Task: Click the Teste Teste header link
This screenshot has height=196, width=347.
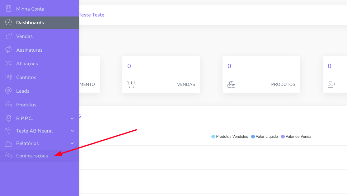Action: coord(91,15)
